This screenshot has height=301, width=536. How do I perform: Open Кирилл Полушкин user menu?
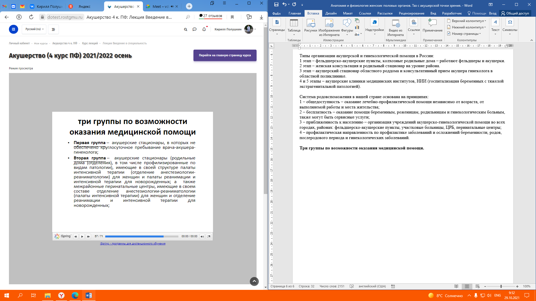click(x=235, y=29)
